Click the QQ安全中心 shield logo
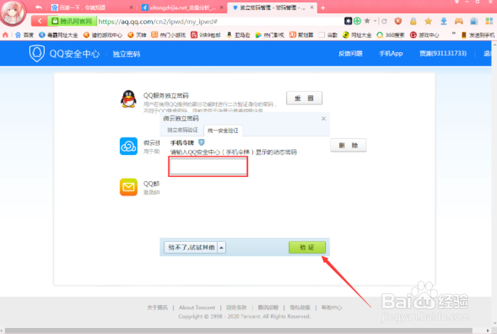The height and width of the screenshot is (334, 497). pos(37,53)
